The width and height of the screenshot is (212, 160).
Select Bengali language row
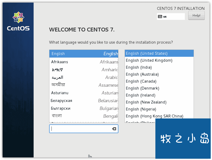pyautogui.click(x=84, y=116)
